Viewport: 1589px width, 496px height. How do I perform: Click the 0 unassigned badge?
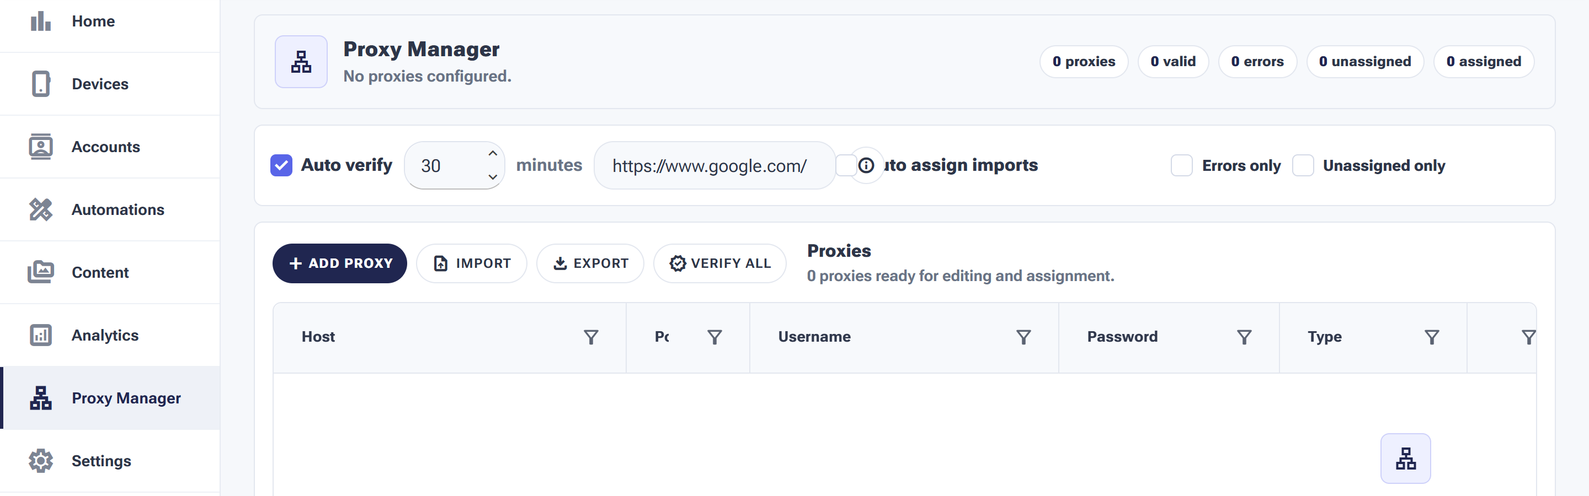click(1365, 62)
